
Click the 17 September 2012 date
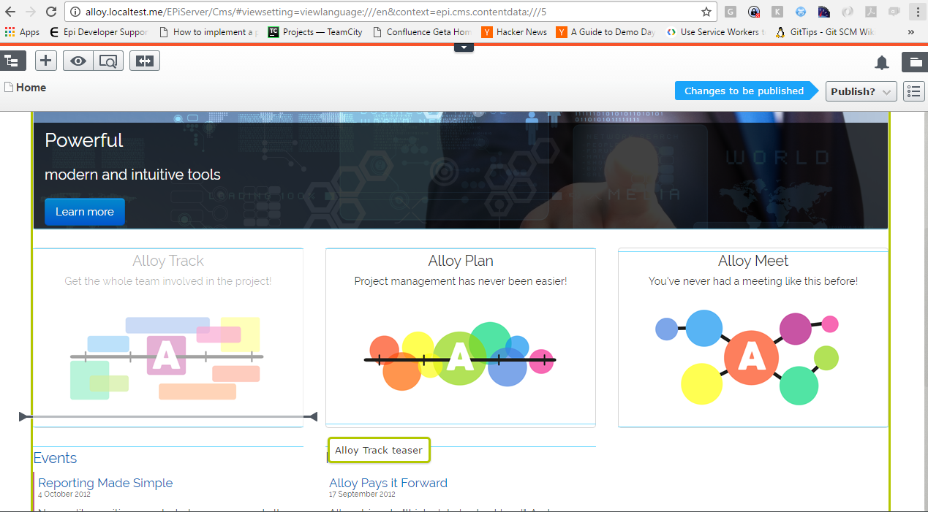[x=361, y=494]
